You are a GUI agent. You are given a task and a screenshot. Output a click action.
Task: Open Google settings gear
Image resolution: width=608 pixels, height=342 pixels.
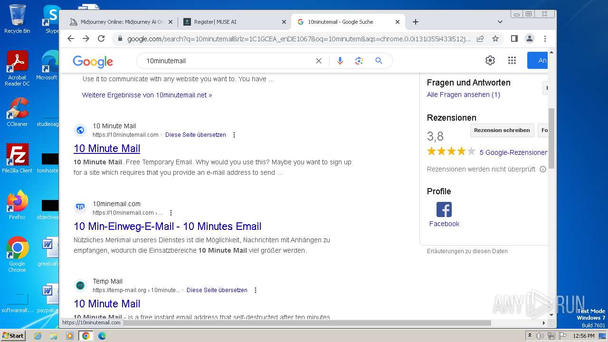click(x=490, y=60)
